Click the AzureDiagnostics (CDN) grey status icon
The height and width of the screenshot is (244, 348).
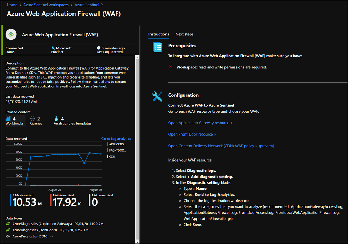click(8, 236)
